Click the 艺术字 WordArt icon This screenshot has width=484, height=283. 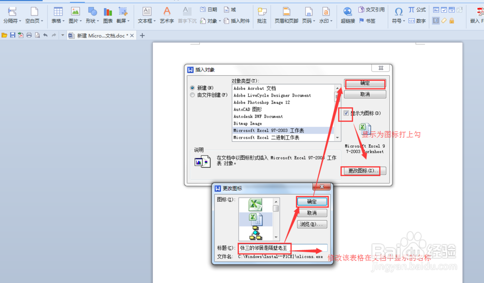(166, 15)
